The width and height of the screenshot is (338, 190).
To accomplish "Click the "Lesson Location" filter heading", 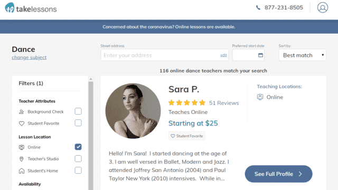I will (x=35, y=137).
